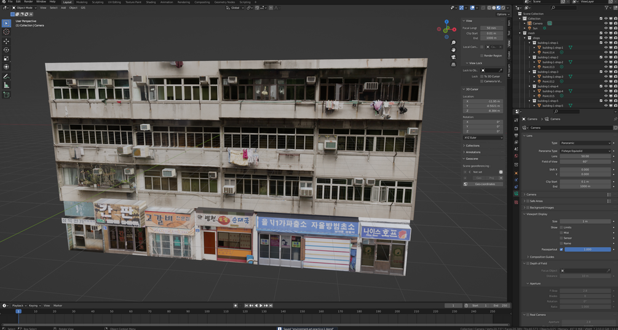Select the Move tool
Image resolution: width=618 pixels, height=330 pixels.
click(6, 41)
